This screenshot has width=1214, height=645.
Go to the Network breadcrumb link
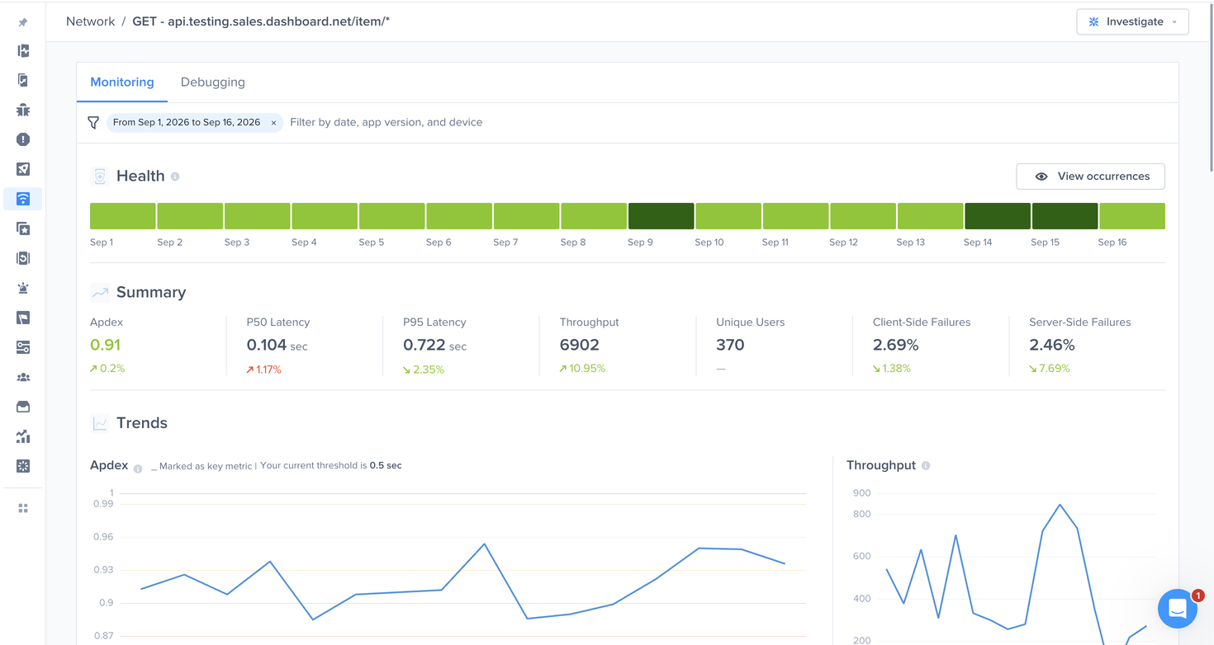[x=91, y=21]
